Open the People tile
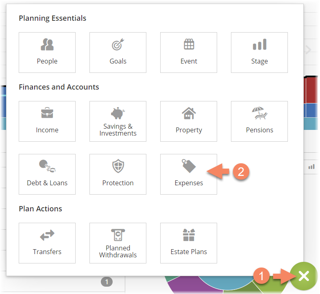This screenshot has width=320, height=294. 47,53
